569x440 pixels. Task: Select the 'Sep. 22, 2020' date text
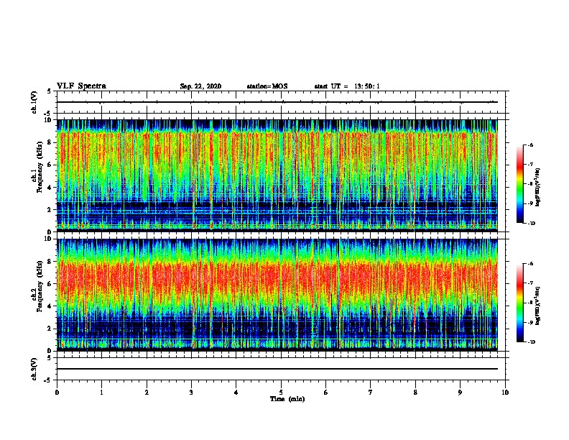tap(200, 86)
